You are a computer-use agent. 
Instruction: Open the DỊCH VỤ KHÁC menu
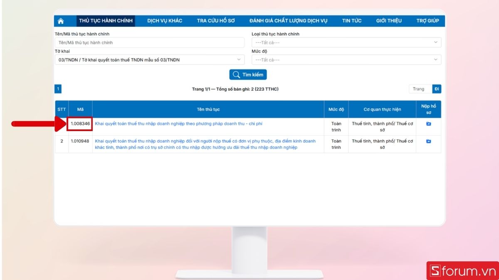click(x=165, y=21)
